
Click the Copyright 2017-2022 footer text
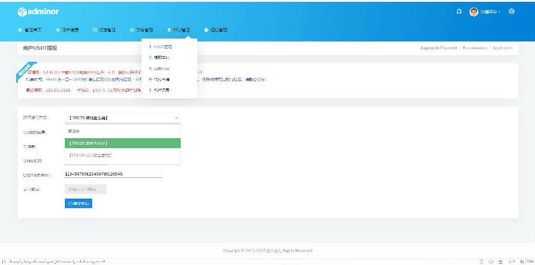click(x=268, y=251)
